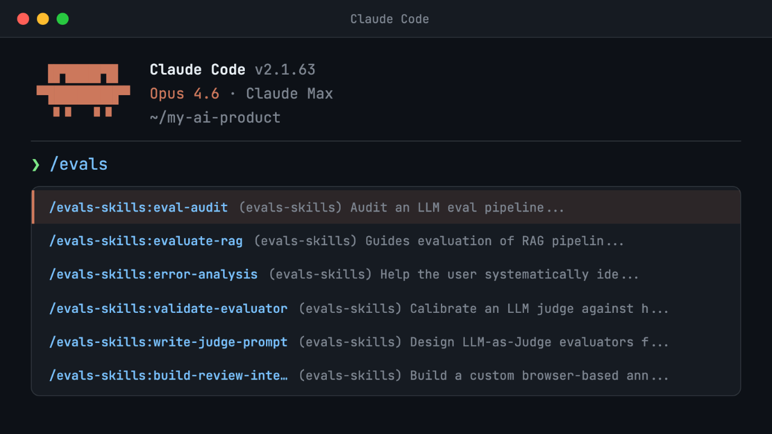
Task: Select the /evals-skills:write-judge-prompt suggestion
Action: tap(168, 342)
